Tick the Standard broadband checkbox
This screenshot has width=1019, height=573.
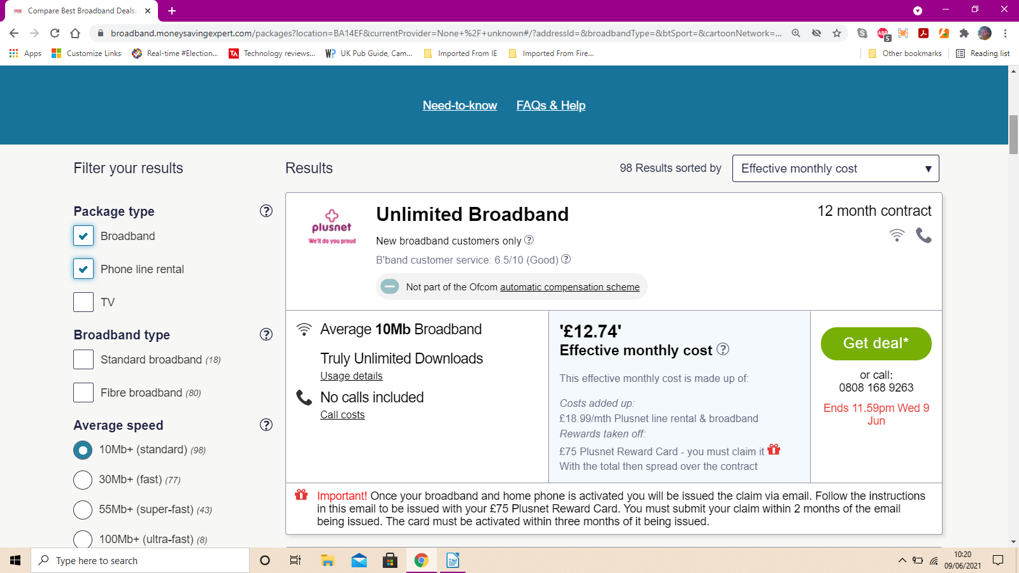[83, 359]
